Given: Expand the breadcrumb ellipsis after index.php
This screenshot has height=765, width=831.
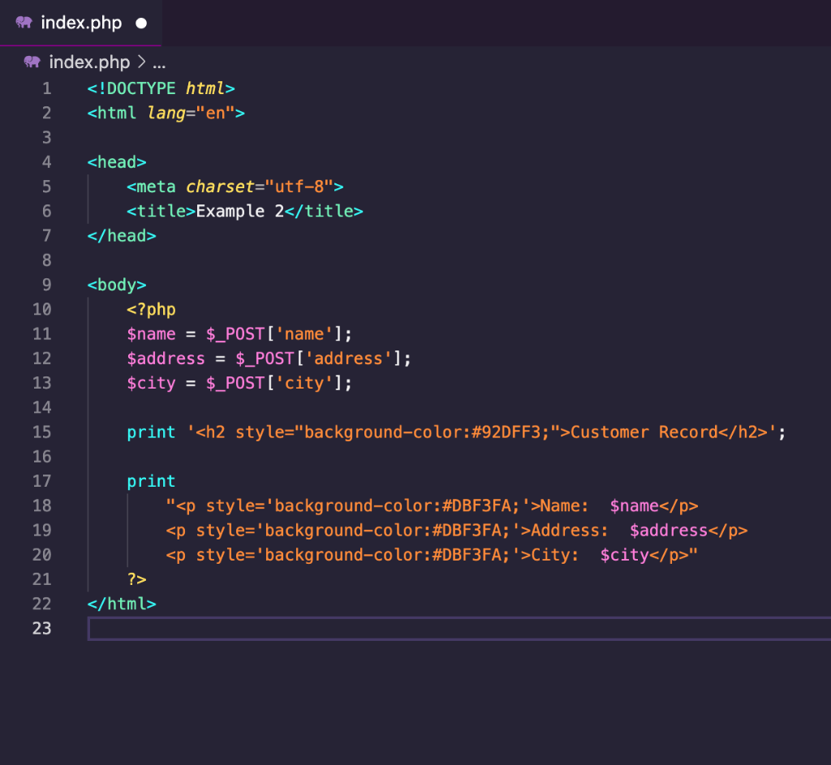Looking at the screenshot, I should click(159, 63).
